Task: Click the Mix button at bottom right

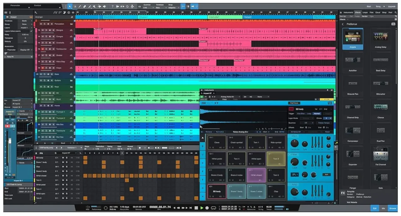Action: [x=383, y=208]
